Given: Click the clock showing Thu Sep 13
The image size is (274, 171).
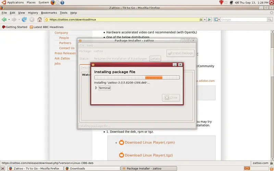Looking at the screenshot, I should [x=254, y=3].
